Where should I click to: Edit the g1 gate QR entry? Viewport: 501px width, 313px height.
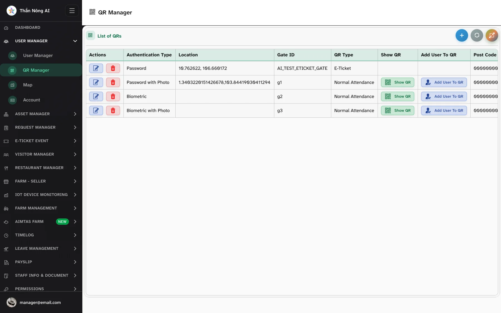tap(96, 82)
